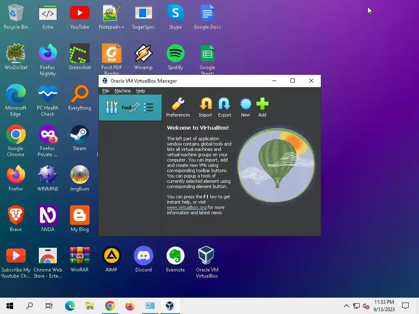Close the VirtualBox Manager window
This screenshot has width=419, height=314.
click(x=311, y=81)
